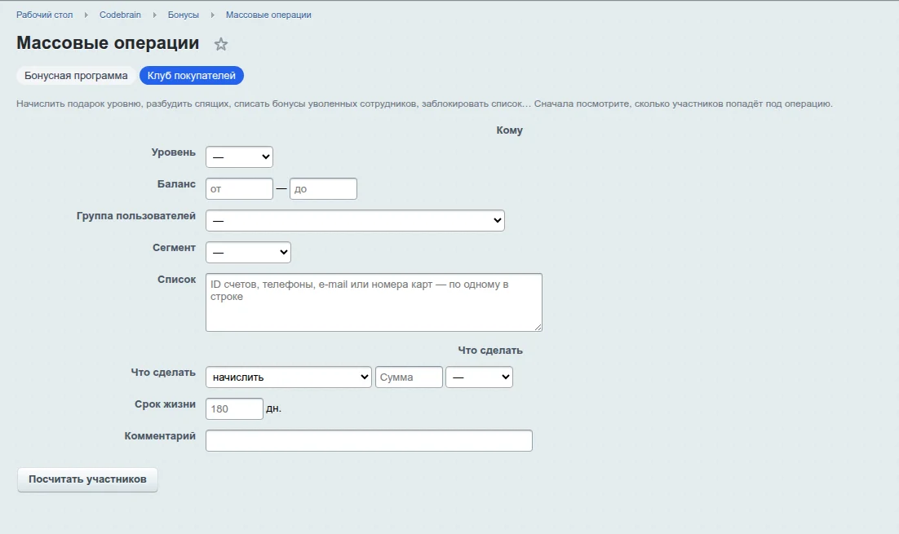Expand the Группа пользователей dropdown
The height and width of the screenshot is (534, 899).
point(355,221)
